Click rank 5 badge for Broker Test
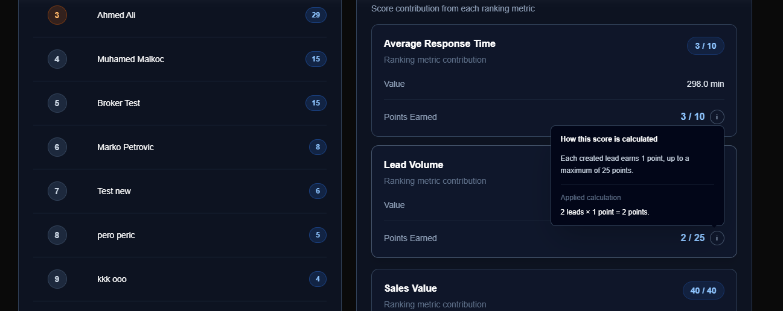This screenshot has height=311, width=783. click(57, 103)
